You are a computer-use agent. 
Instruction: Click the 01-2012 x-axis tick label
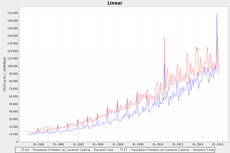coord(178,144)
